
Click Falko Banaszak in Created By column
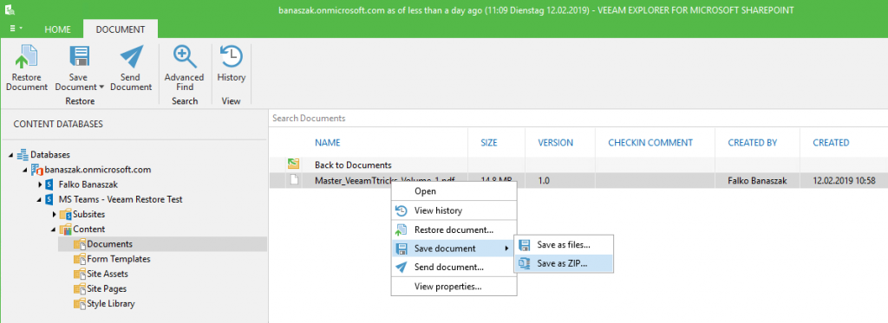[x=757, y=180]
